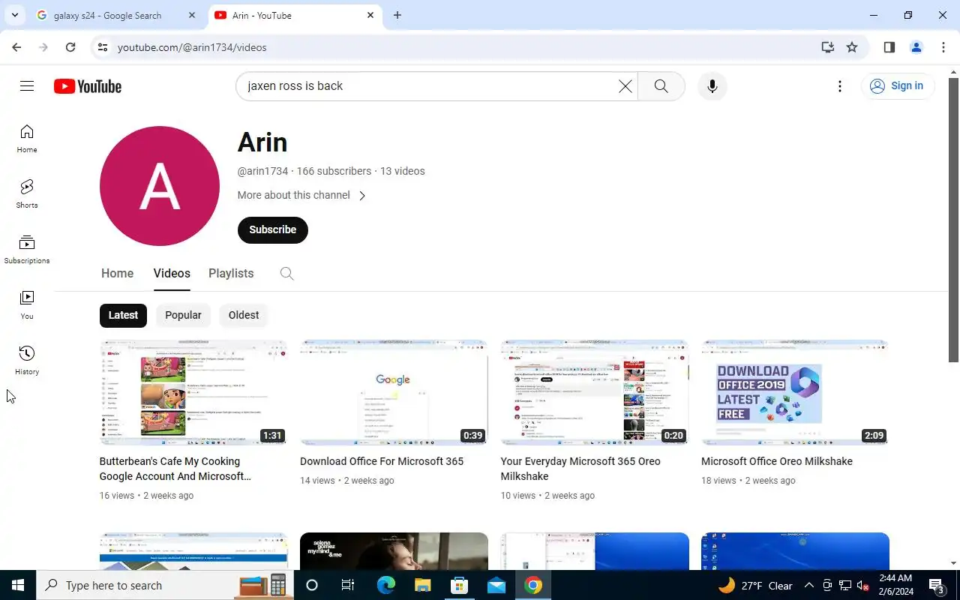Image resolution: width=960 pixels, height=600 pixels.
Task: Open Home in the left sidebar
Action: coord(27,139)
